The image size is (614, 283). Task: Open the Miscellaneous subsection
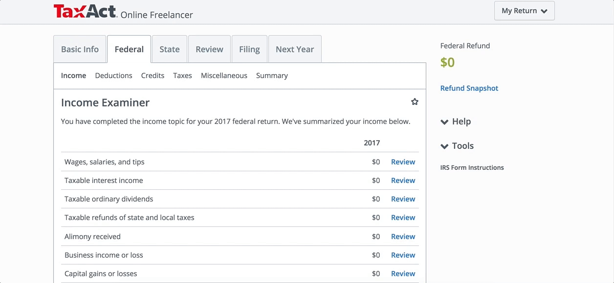pyautogui.click(x=224, y=76)
